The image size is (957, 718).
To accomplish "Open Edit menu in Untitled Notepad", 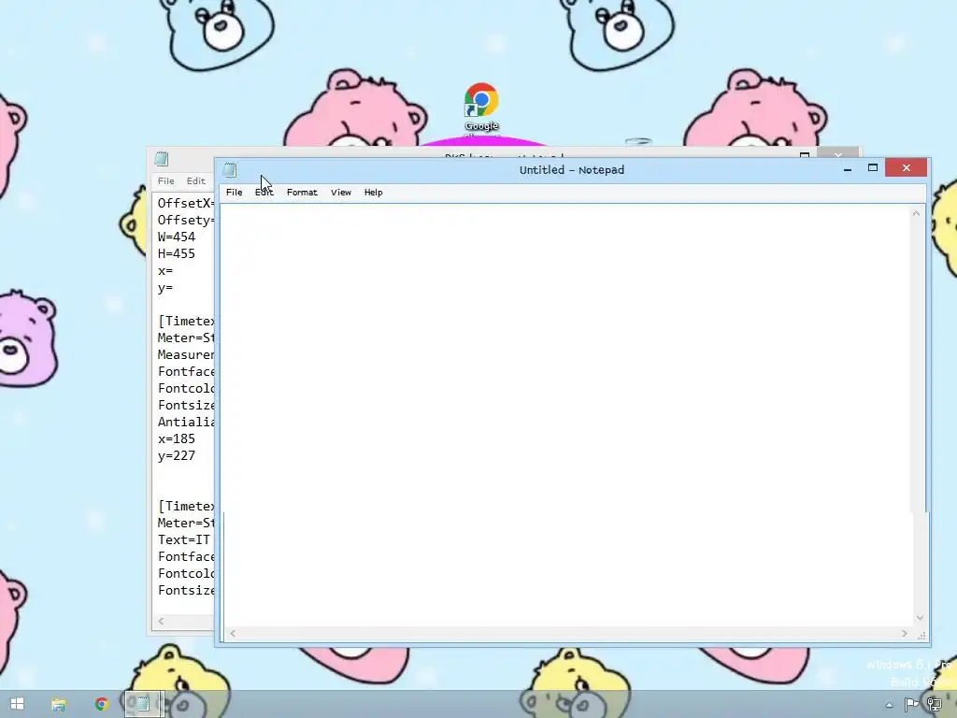I will click(264, 193).
